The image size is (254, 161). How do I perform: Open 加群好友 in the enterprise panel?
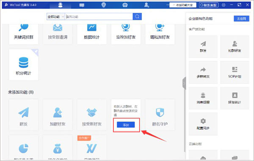[x=235, y=46]
